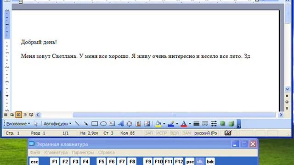
Task: Select the Rectangle shape tool
Action: pyautogui.click(x=95, y=124)
